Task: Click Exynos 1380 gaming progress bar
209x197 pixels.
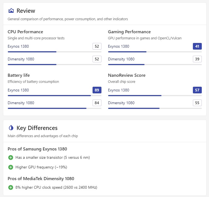Action: 155,52
